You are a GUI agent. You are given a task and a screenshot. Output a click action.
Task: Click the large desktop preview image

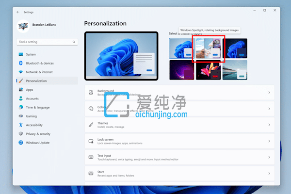[121, 56]
